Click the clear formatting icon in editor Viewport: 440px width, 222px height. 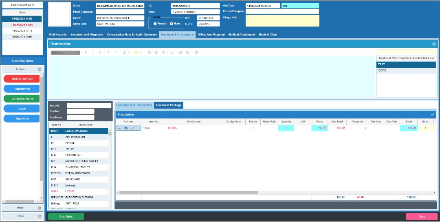(x=196, y=53)
